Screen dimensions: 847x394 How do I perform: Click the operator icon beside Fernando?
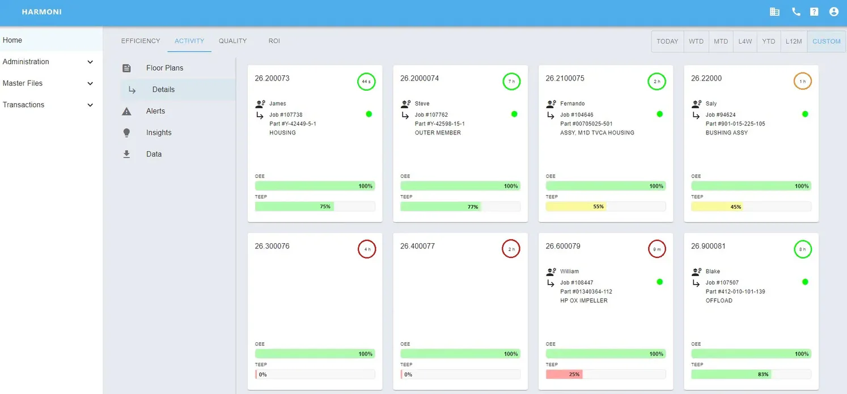pos(551,104)
